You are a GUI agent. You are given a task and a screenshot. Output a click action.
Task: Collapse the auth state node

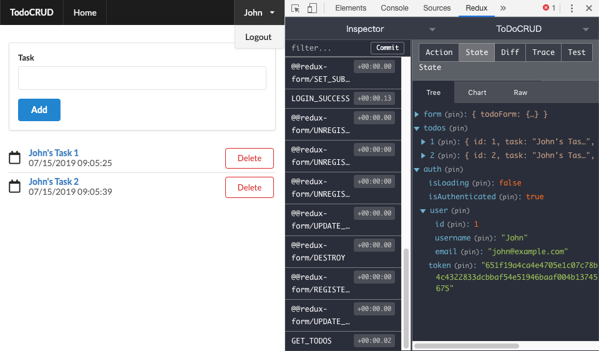[x=417, y=169]
